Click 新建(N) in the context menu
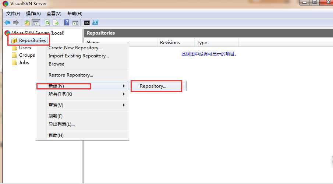333x184 pixels. click(x=82, y=86)
